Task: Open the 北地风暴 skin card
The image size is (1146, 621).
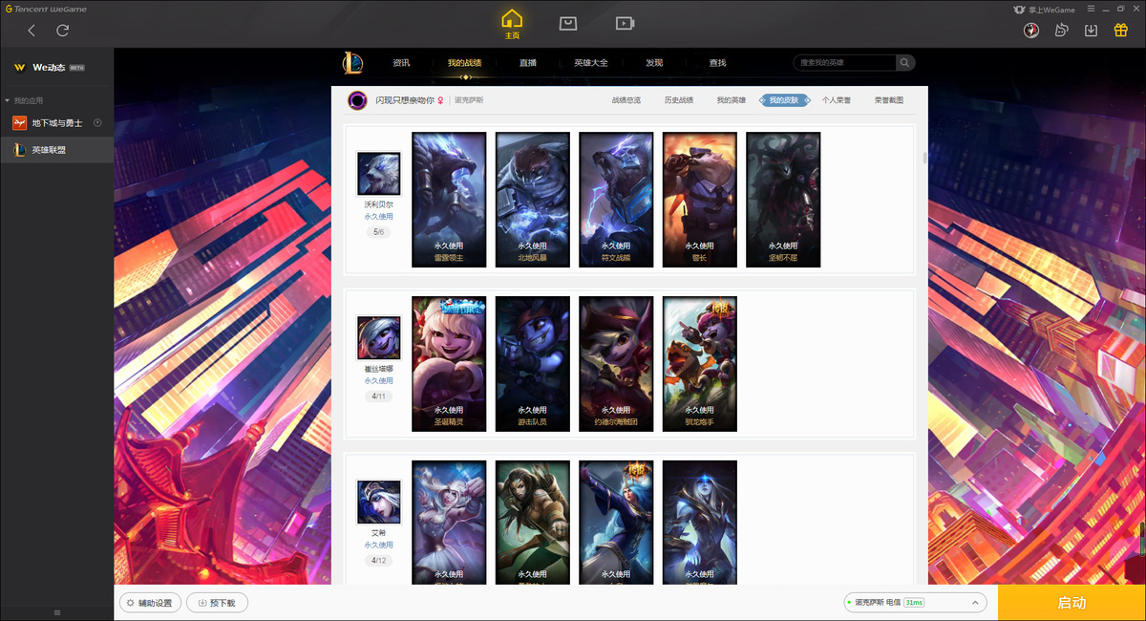Action: [533, 200]
